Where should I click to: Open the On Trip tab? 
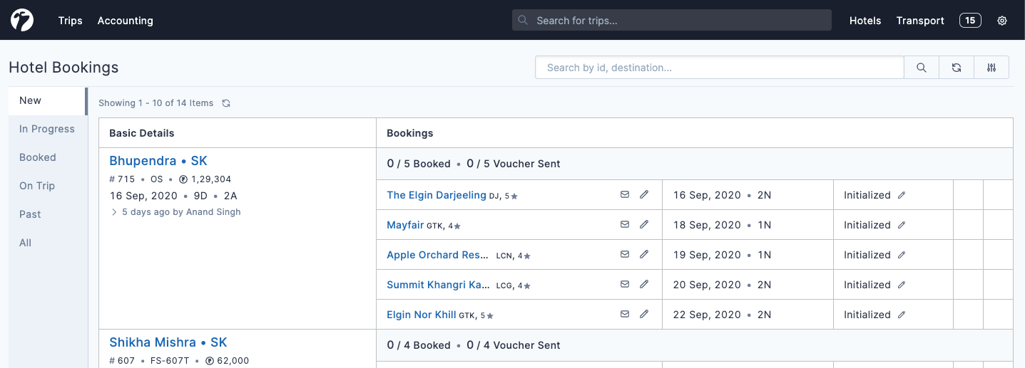pyautogui.click(x=37, y=186)
